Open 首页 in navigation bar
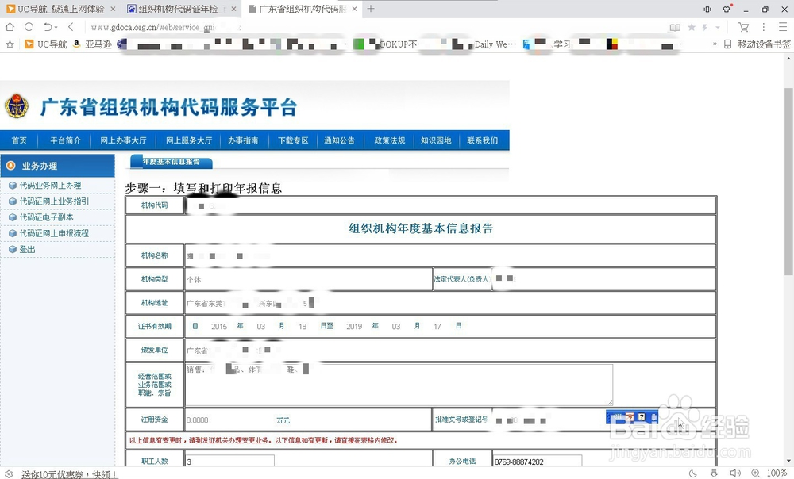The width and height of the screenshot is (794, 479). pyautogui.click(x=19, y=140)
